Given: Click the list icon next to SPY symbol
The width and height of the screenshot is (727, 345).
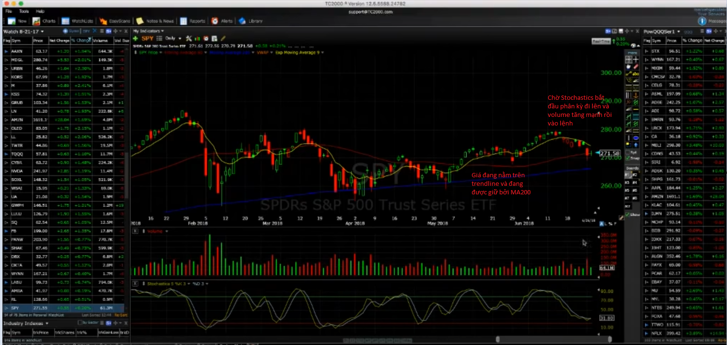Looking at the screenshot, I should [x=159, y=38].
